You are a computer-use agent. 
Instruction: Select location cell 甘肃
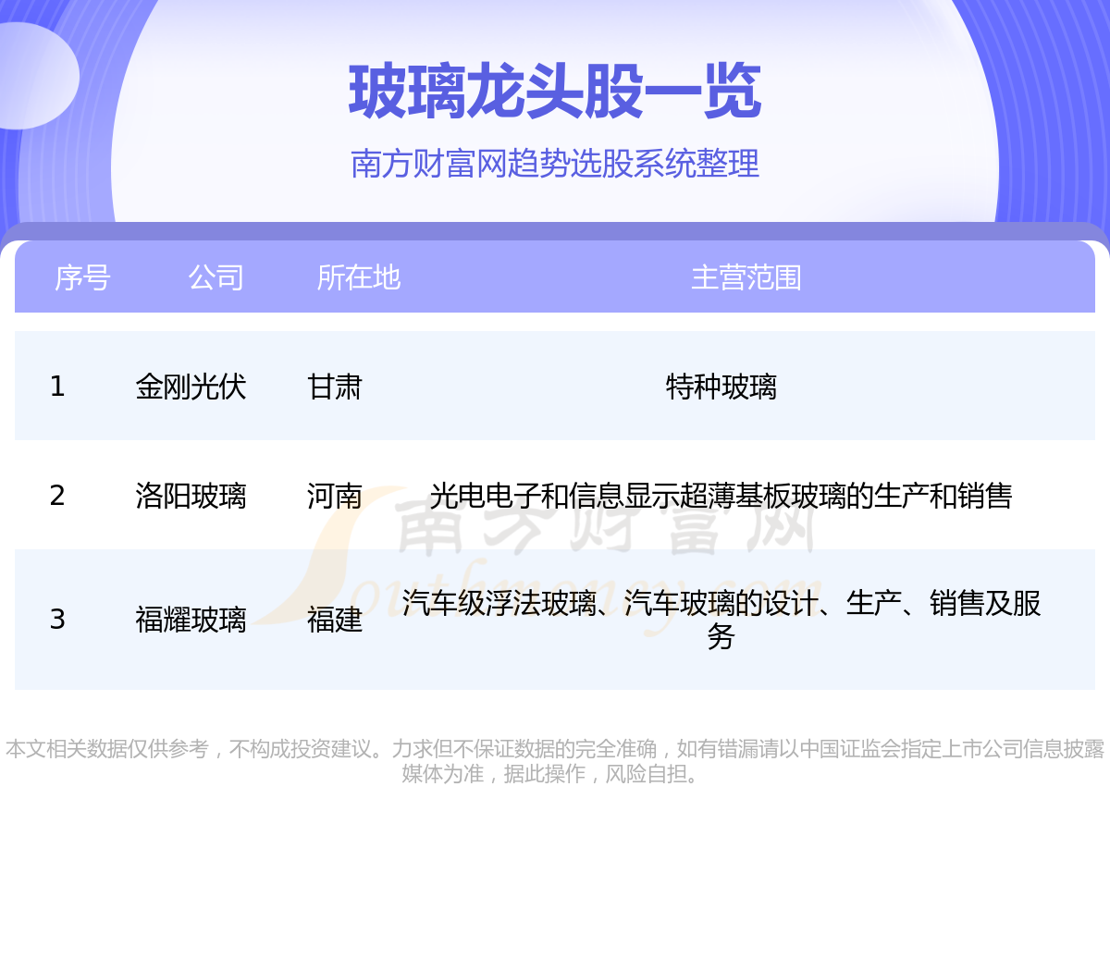[x=335, y=387]
